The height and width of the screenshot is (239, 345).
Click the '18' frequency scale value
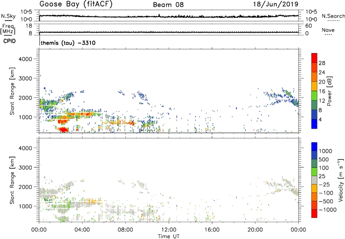28,26
